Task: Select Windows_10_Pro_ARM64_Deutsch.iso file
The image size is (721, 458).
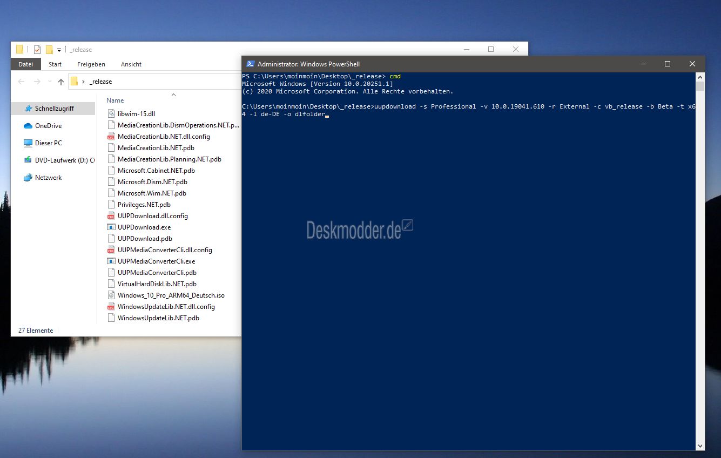Action: pos(171,295)
